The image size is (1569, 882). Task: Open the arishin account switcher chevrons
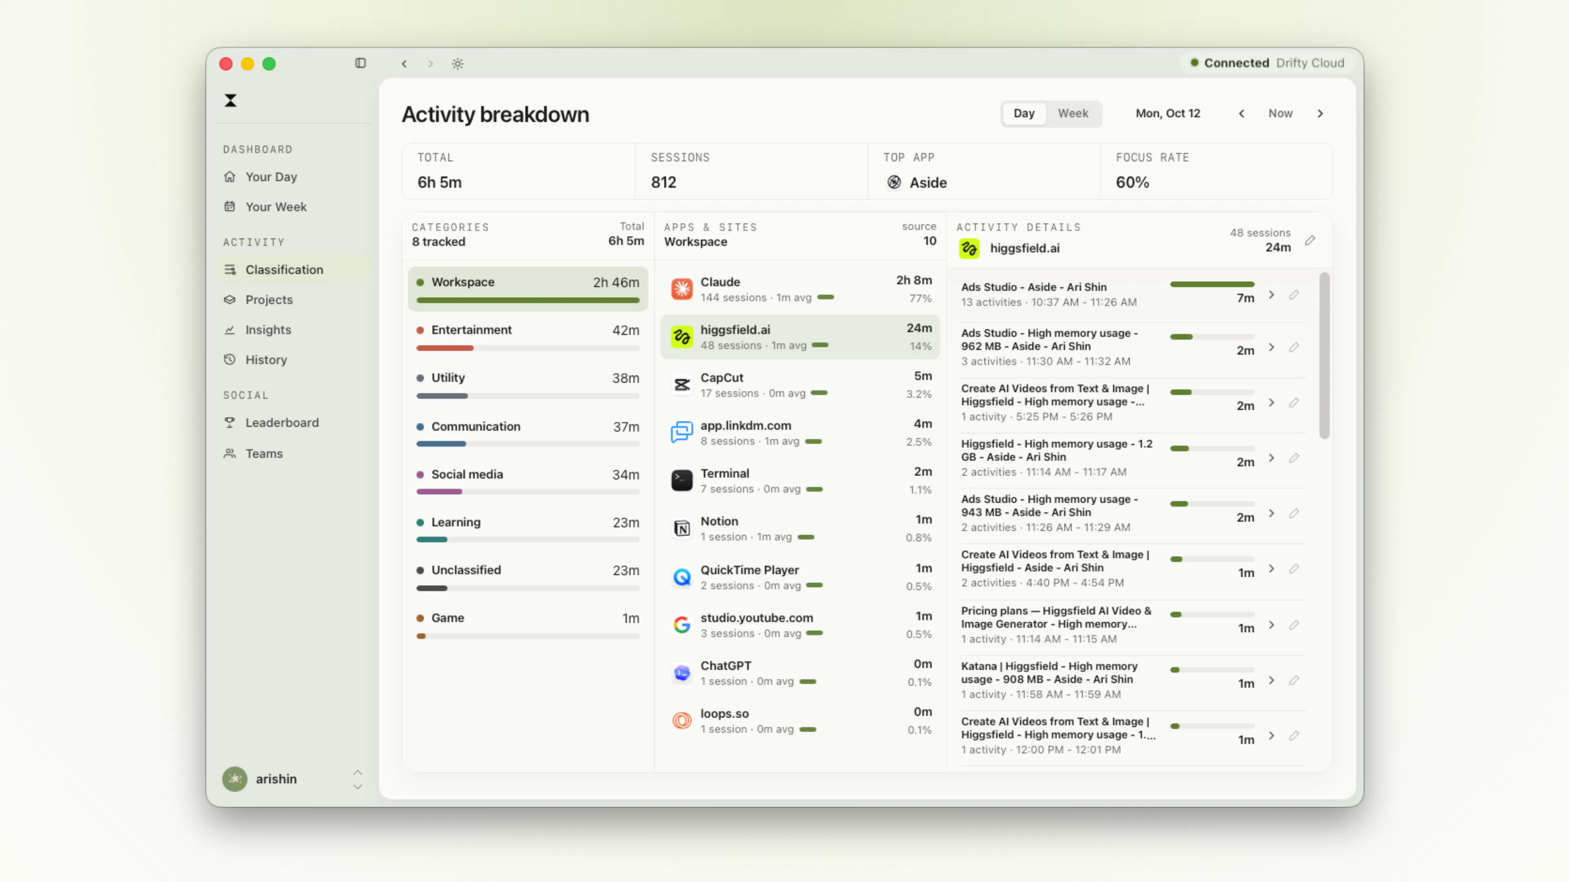click(358, 779)
